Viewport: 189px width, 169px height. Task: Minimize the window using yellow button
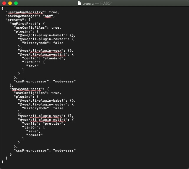point(10,3)
